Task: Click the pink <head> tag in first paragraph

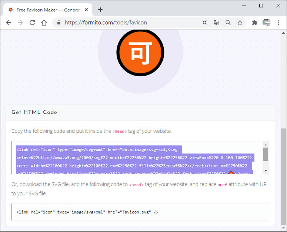Action: [119, 132]
